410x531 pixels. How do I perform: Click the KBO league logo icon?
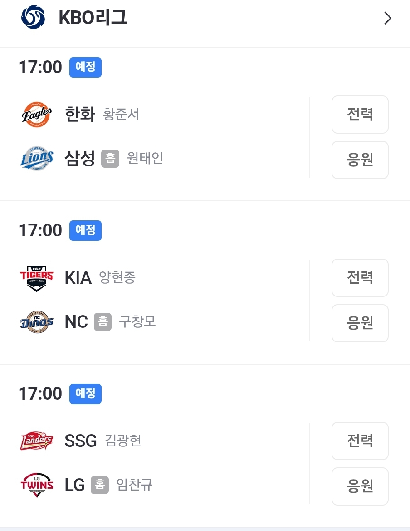coord(33,18)
